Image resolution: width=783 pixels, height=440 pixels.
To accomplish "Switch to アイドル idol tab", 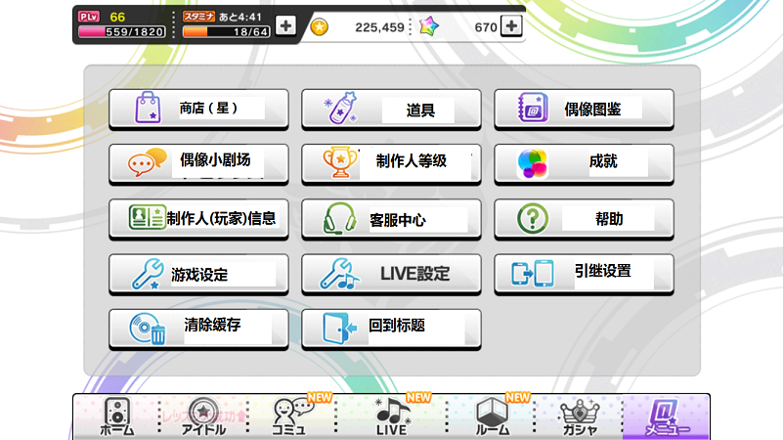I will [203, 417].
